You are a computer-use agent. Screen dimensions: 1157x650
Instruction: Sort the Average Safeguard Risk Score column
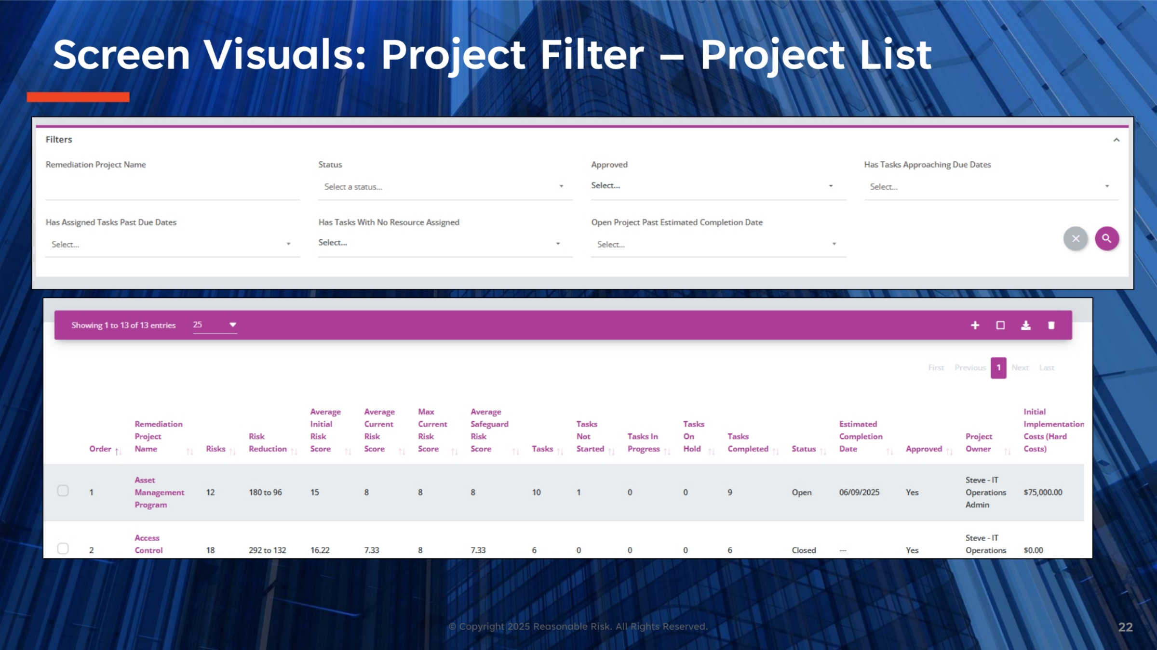(515, 451)
